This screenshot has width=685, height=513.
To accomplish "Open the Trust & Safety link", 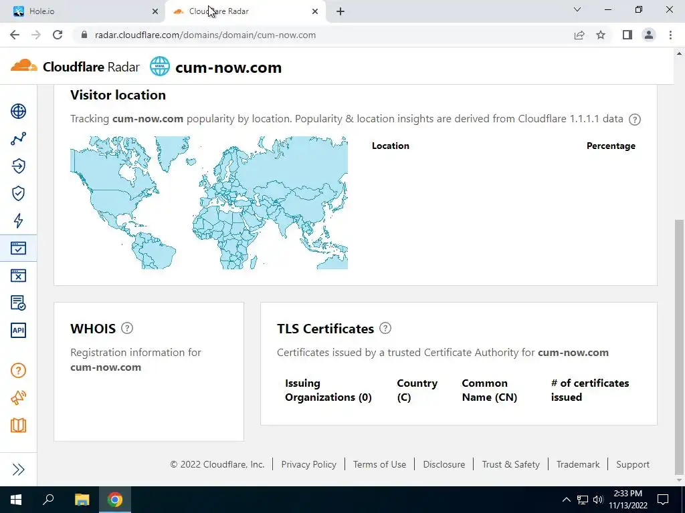I will coord(510,464).
